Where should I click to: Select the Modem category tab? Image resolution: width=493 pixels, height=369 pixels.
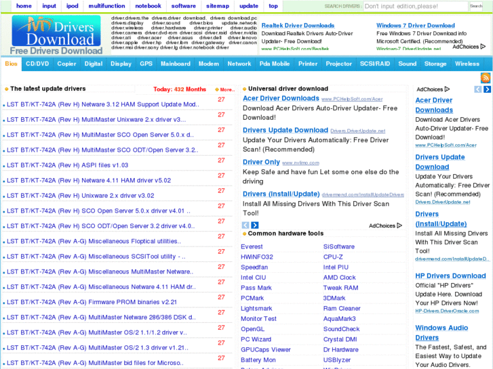coord(208,64)
